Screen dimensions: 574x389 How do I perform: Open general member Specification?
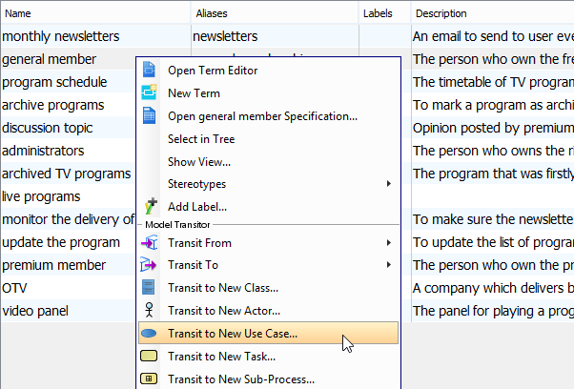coord(268,116)
